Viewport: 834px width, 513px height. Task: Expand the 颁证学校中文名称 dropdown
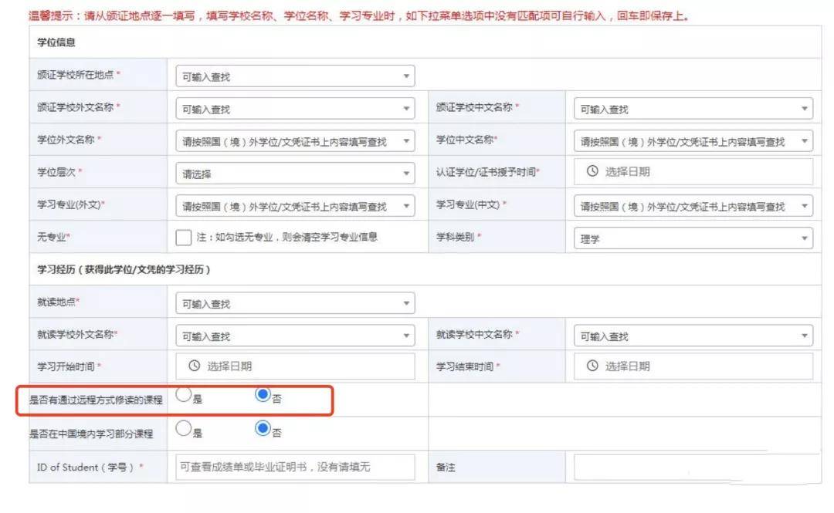click(x=693, y=109)
